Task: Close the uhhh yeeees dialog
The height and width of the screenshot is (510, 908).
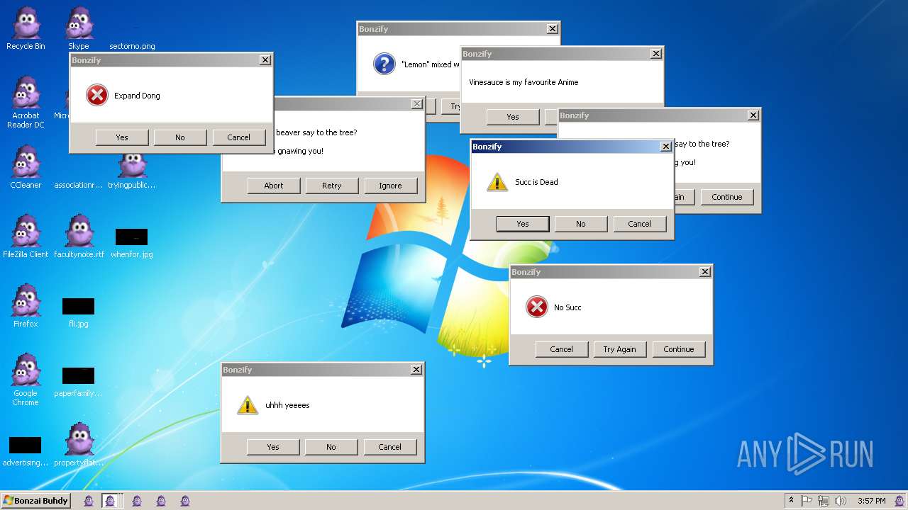Action: click(417, 370)
